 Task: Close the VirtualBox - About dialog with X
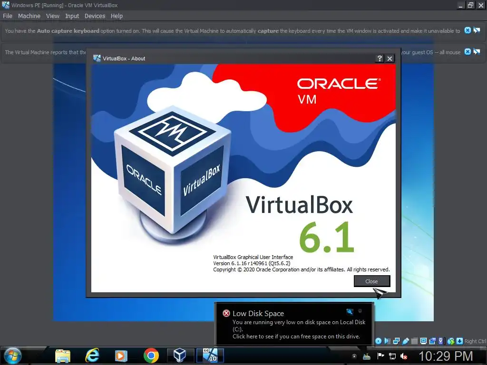pos(390,58)
